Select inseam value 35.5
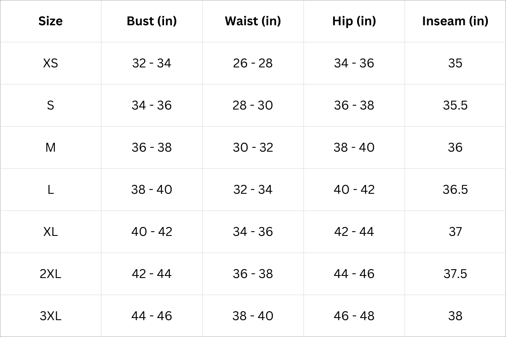506x337 pixels. click(x=455, y=105)
